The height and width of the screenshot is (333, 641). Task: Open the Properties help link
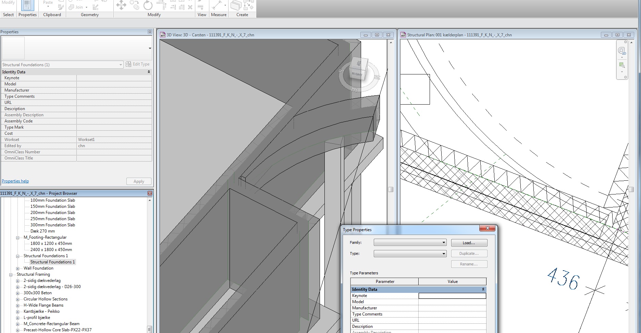pos(15,181)
